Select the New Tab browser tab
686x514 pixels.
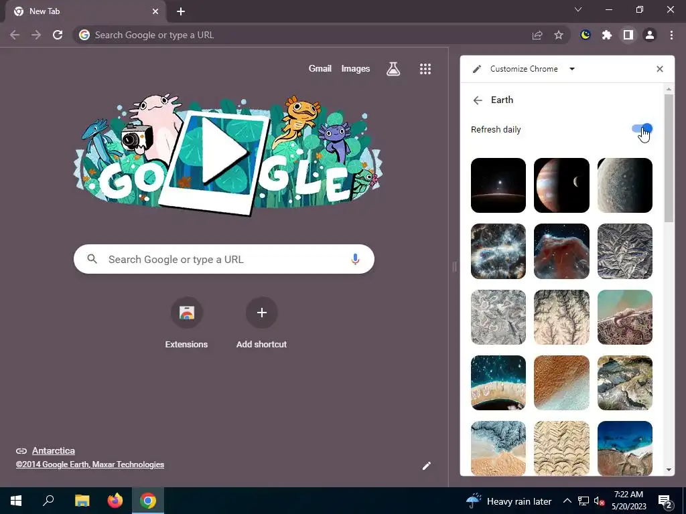point(86,12)
